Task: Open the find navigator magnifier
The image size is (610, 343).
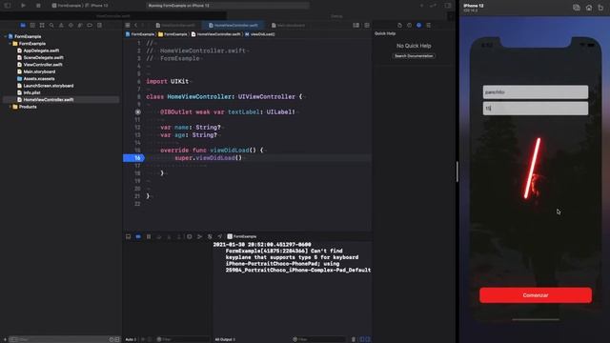Action: [x=51, y=26]
